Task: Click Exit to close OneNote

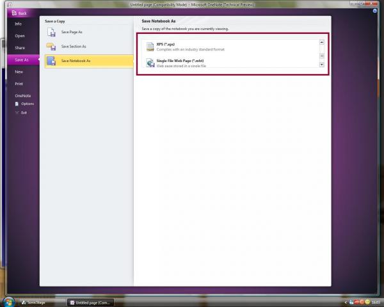Action: (21, 113)
